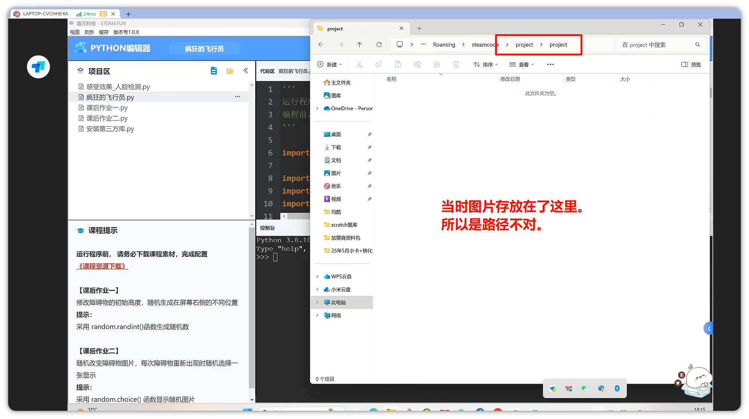
Task: Click the Bluetooth icon in the tray popup
Action: 617,389
